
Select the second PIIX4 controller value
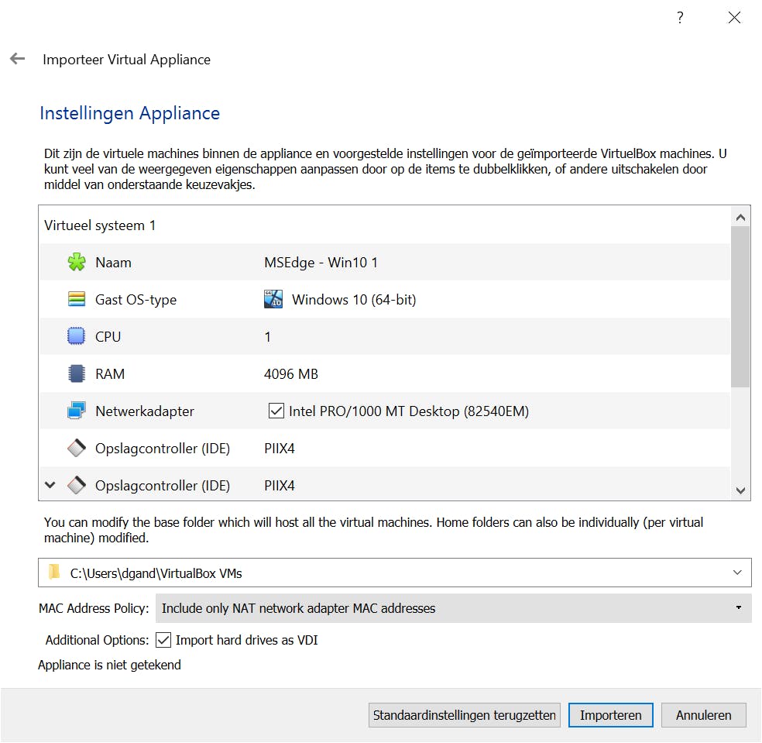point(279,485)
